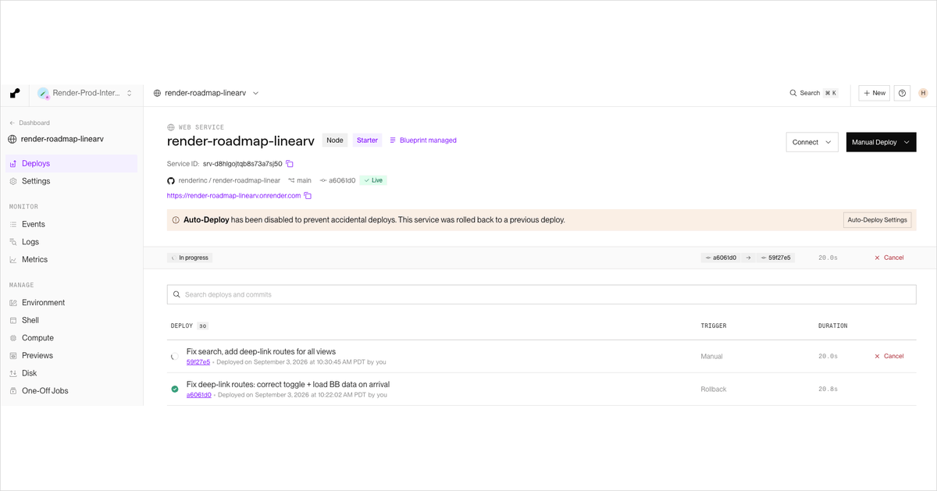The image size is (937, 491).
Task: Open Settings in the sidebar
Action: 72,181
